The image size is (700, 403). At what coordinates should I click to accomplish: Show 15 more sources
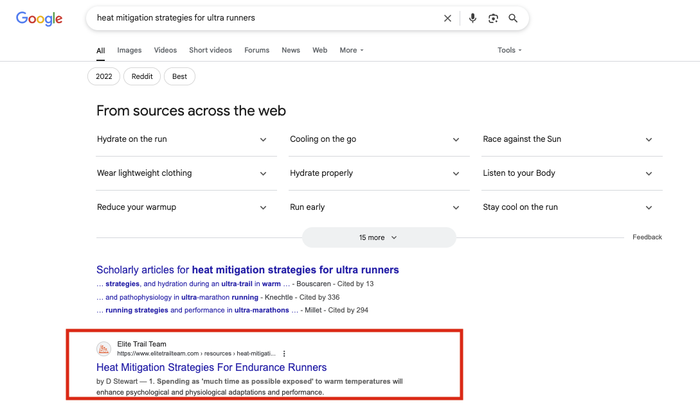pyautogui.click(x=379, y=237)
